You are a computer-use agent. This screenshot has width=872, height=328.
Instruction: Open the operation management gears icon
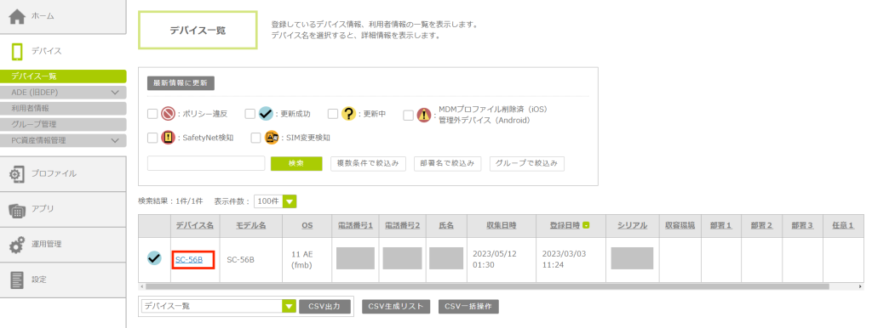17,245
